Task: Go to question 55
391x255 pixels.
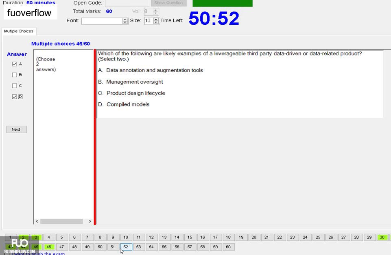Action: coord(164,247)
